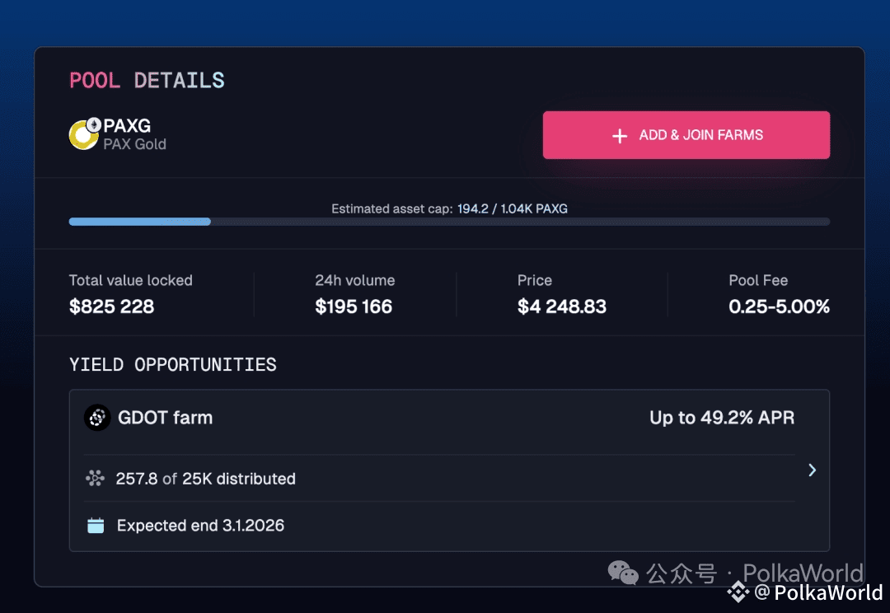Select the Total value locked amount $825 228
Viewport: 890px width, 613px height.
112,307
